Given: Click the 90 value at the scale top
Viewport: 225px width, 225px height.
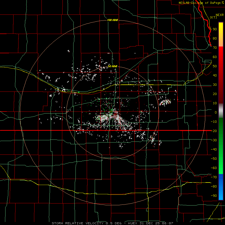Looking at the screenshot, I should click(215, 29).
